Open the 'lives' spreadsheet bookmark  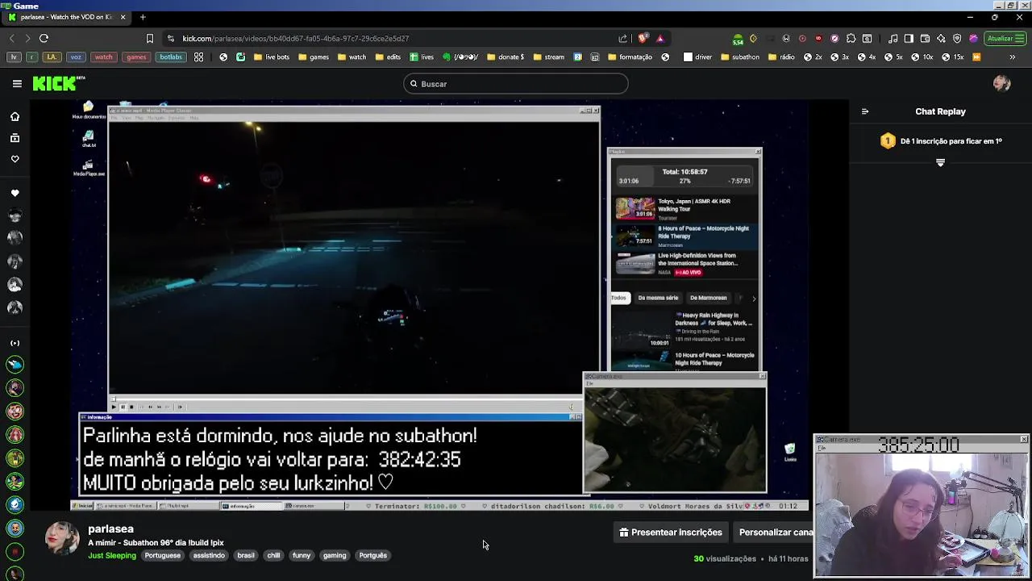421,57
